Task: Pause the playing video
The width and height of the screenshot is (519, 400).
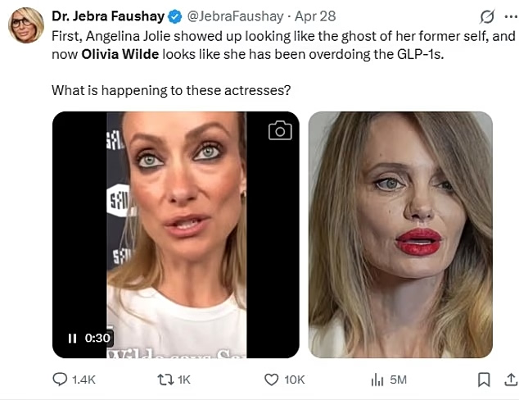Action: pyautogui.click(x=72, y=338)
